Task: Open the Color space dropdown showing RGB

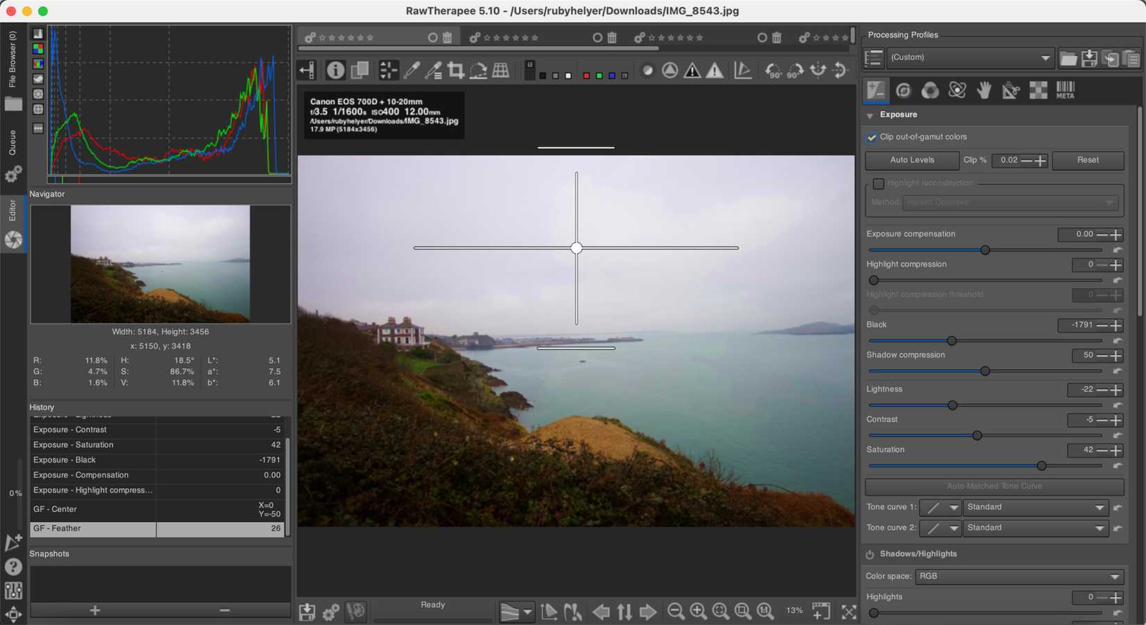Action: click(1020, 576)
